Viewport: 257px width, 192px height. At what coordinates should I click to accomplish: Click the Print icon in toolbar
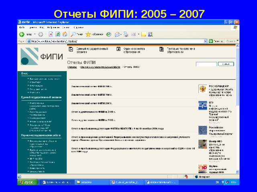tap(126, 34)
